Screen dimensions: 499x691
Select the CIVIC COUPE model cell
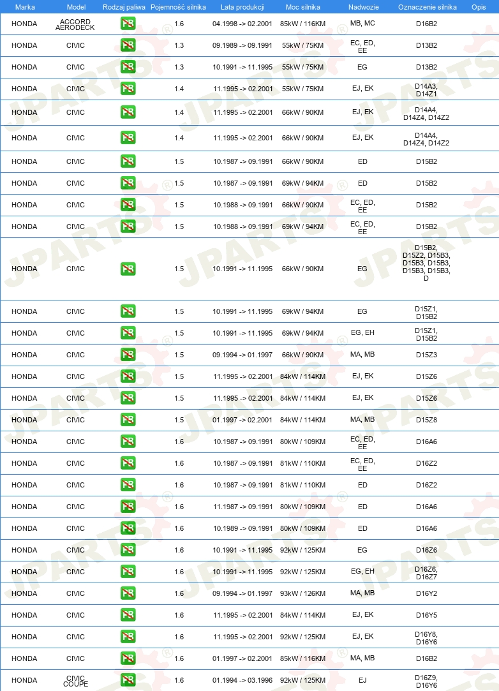(x=75, y=681)
